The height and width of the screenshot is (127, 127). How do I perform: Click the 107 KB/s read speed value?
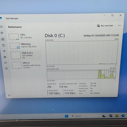[55, 93]
